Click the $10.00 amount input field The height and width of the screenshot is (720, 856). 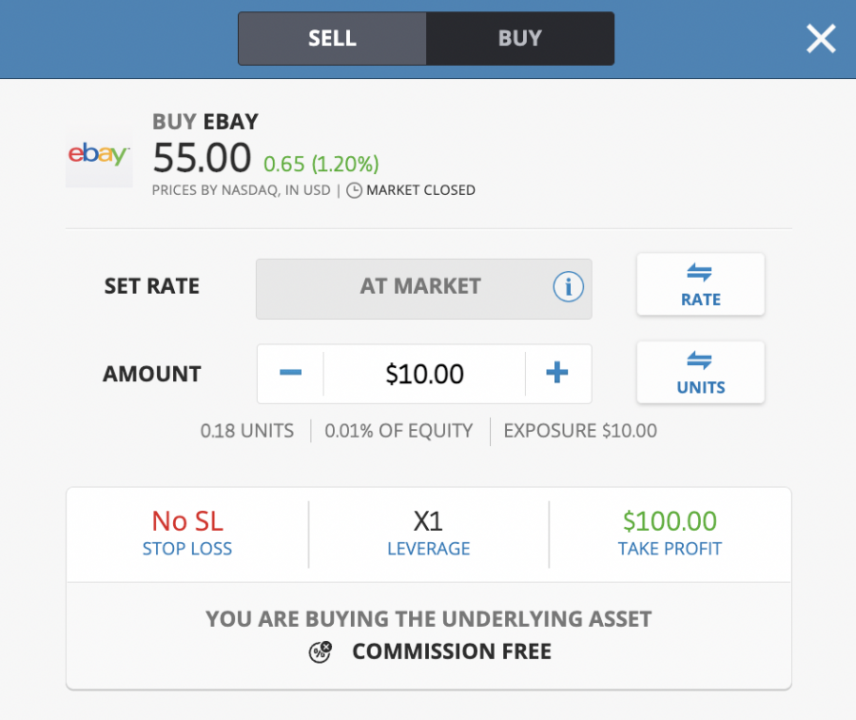point(424,374)
